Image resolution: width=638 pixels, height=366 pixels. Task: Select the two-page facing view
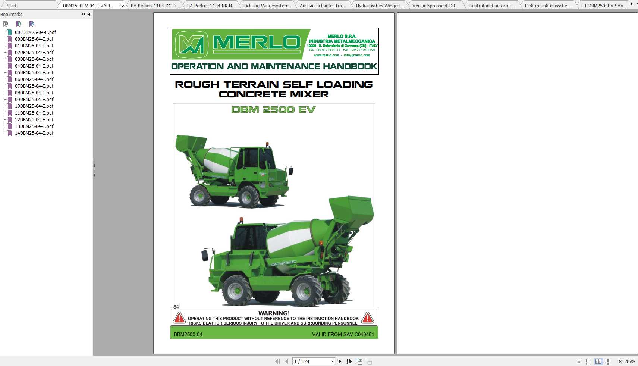point(598,361)
